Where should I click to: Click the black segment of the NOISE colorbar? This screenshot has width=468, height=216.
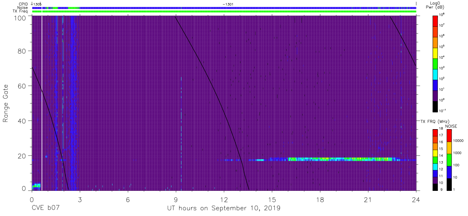449,184
